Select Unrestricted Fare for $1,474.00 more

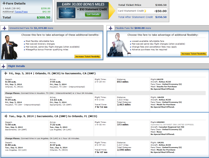pos(31,28)
